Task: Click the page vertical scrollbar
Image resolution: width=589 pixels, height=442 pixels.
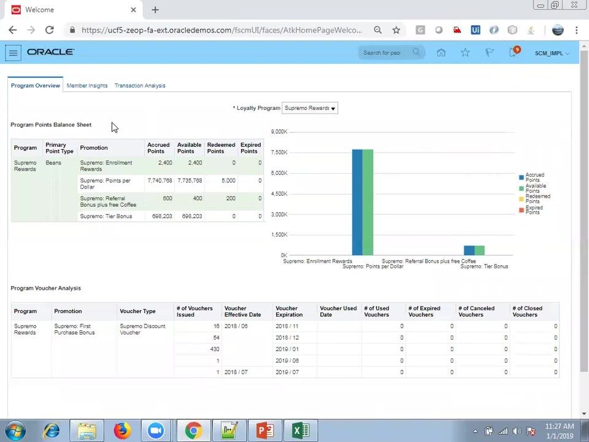Action: pyautogui.click(x=583, y=211)
